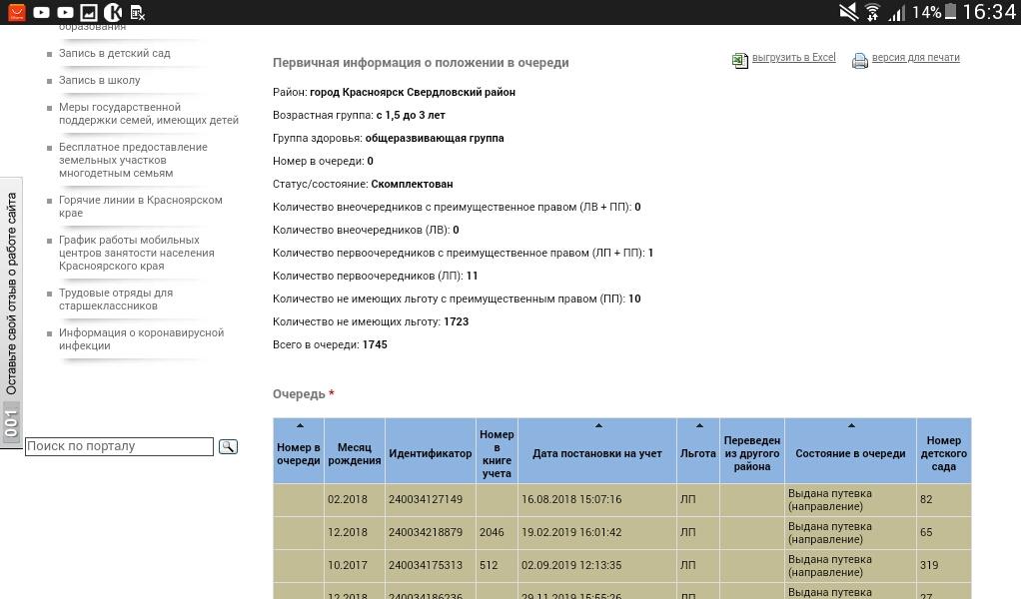Click register book number 2046 cell

pyautogui.click(x=497, y=532)
